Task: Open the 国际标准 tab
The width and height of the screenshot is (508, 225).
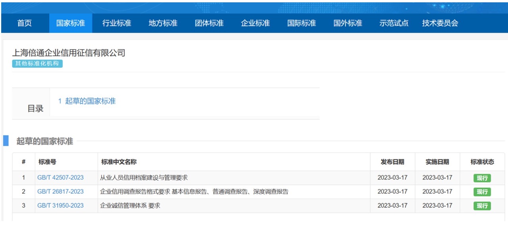Action: click(x=302, y=23)
